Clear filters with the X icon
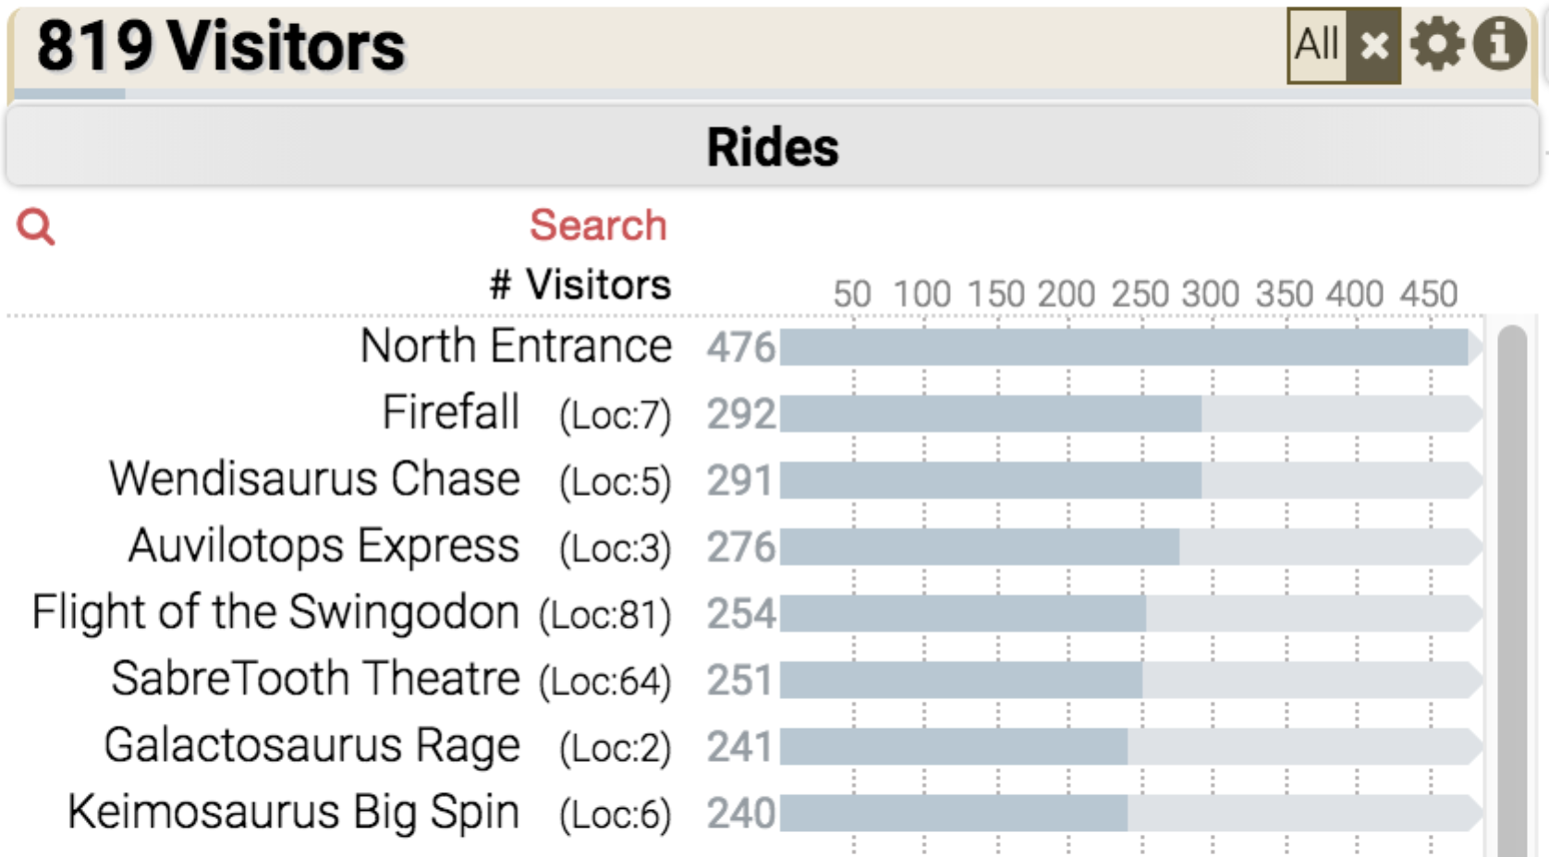The image size is (1549, 857). coord(1373,45)
